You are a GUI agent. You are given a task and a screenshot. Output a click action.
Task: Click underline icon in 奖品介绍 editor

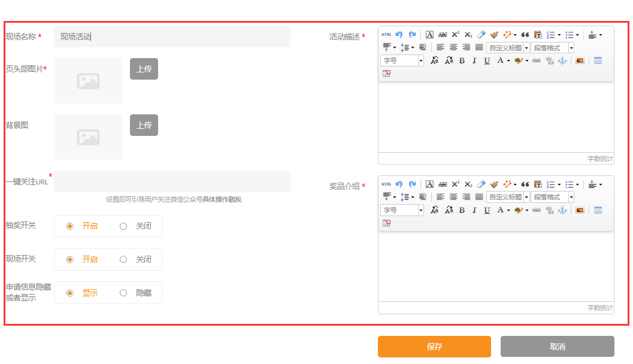click(x=487, y=210)
